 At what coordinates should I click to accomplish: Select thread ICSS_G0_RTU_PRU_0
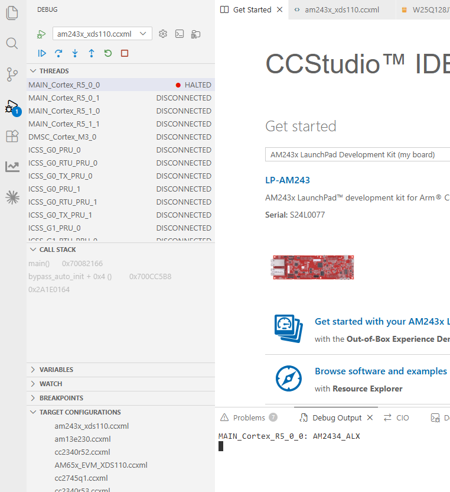point(120,163)
